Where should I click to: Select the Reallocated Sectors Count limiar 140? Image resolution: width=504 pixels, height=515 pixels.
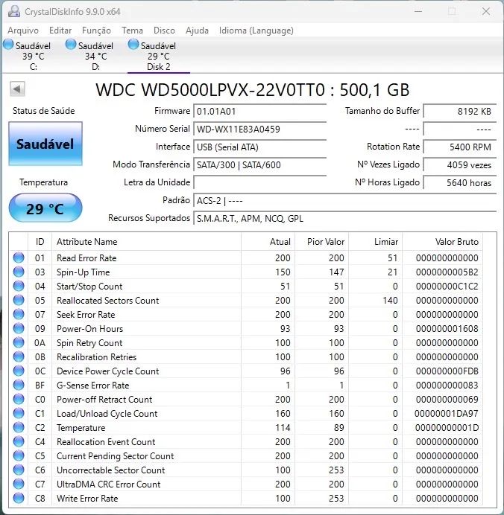coord(390,301)
